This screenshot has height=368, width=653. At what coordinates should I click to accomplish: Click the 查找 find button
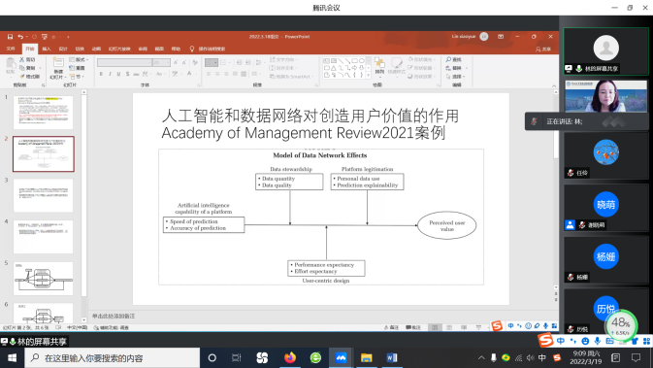[x=454, y=59]
